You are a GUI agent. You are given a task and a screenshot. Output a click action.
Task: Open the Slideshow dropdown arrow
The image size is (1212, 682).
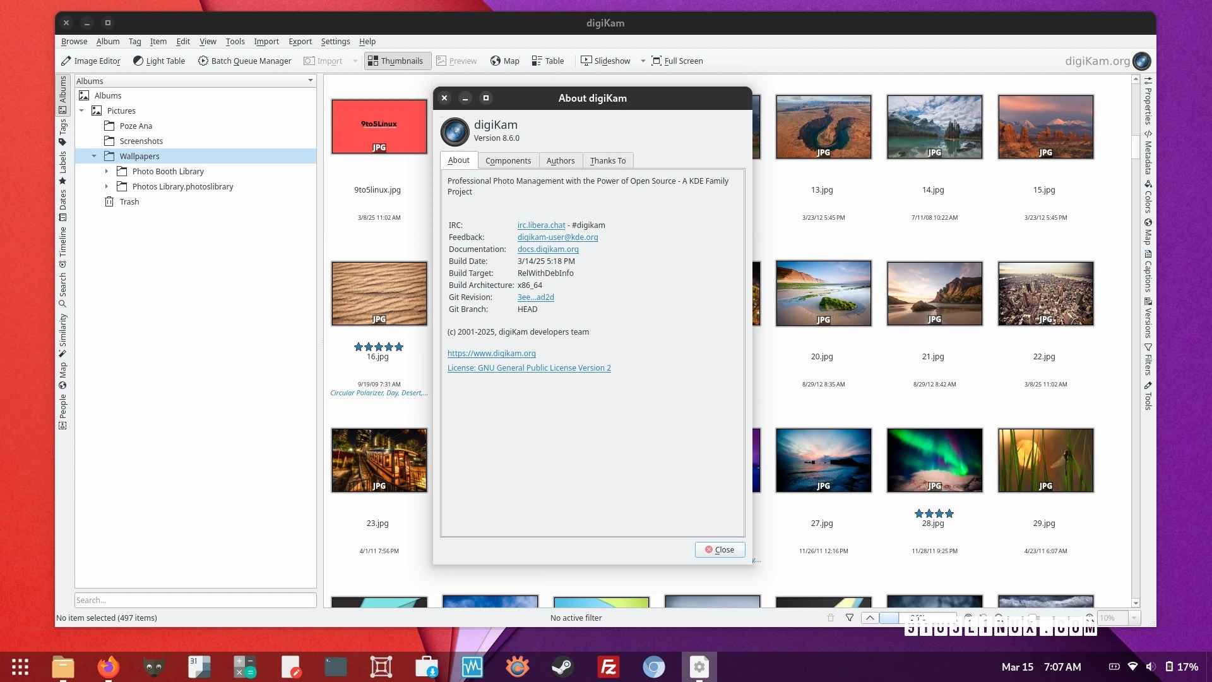coord(643,61)
